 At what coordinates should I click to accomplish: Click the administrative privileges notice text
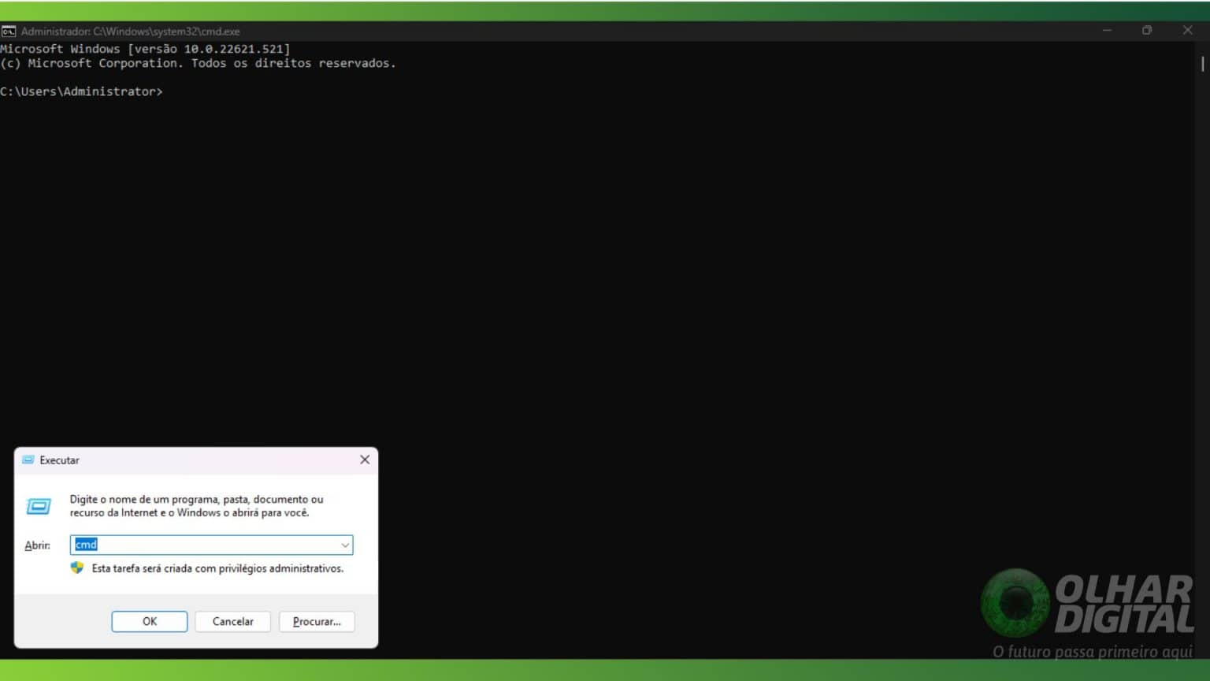(217, 567)
